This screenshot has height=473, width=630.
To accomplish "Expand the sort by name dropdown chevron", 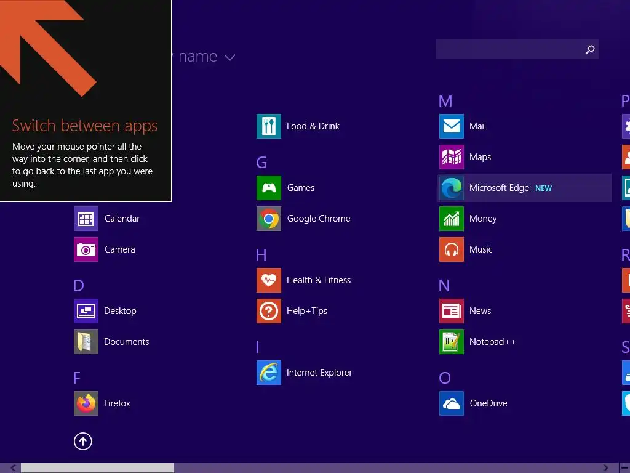I will coord(230,57).
